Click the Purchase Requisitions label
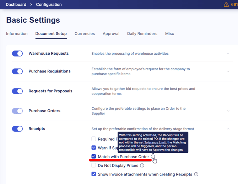238x184 pixels. point(49,71)
